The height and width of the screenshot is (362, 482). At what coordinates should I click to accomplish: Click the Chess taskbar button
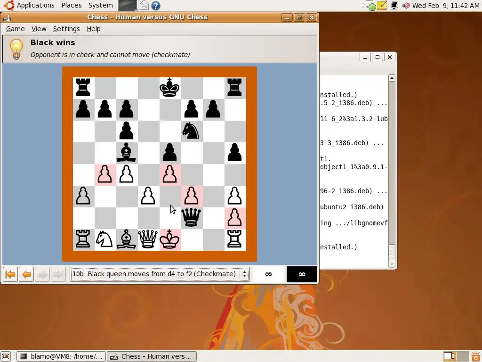pos(152,356)
